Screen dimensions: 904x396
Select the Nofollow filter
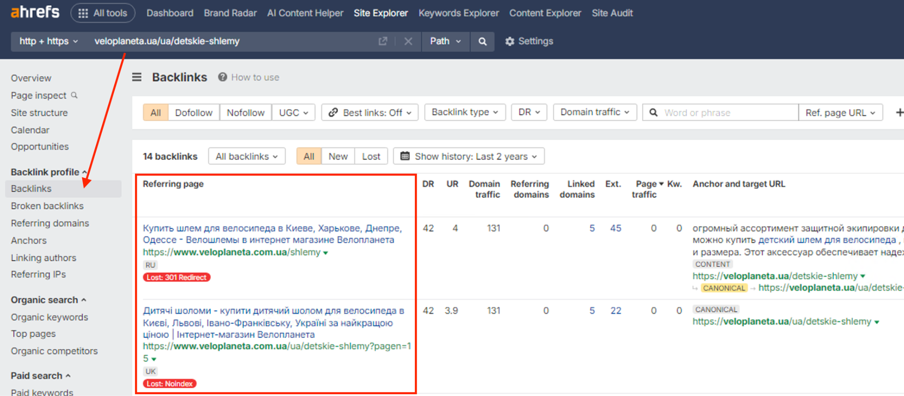click(x=245, y=112)
